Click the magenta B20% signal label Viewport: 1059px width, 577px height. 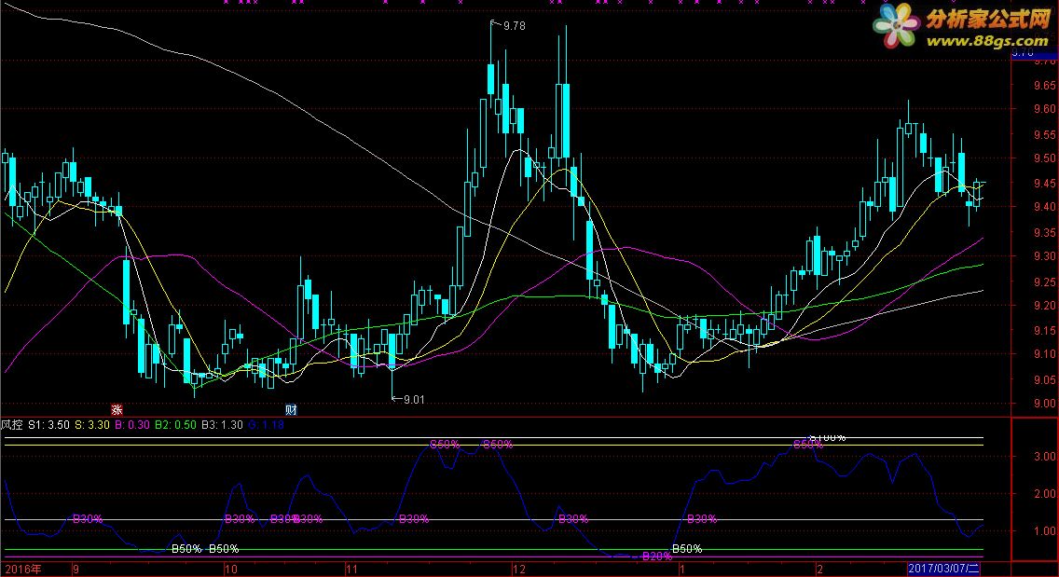click(656, 556)
